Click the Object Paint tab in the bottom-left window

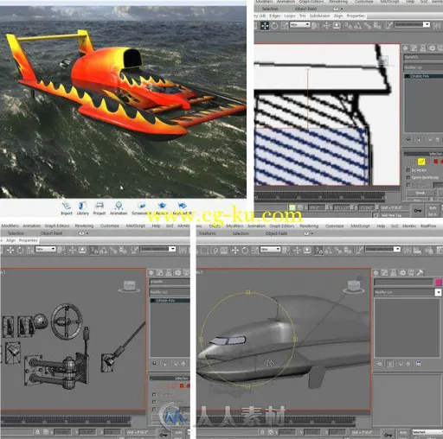pyautogui.click(x=51, y=233)
